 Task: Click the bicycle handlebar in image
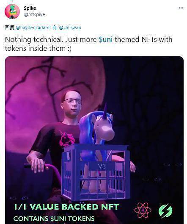pos(43,167)
